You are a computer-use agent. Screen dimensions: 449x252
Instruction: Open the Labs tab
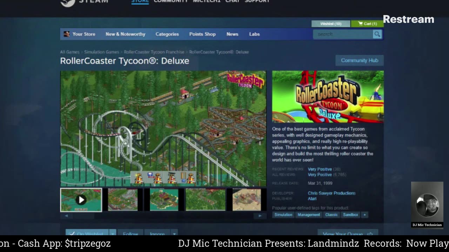click(x=254, y=34)
